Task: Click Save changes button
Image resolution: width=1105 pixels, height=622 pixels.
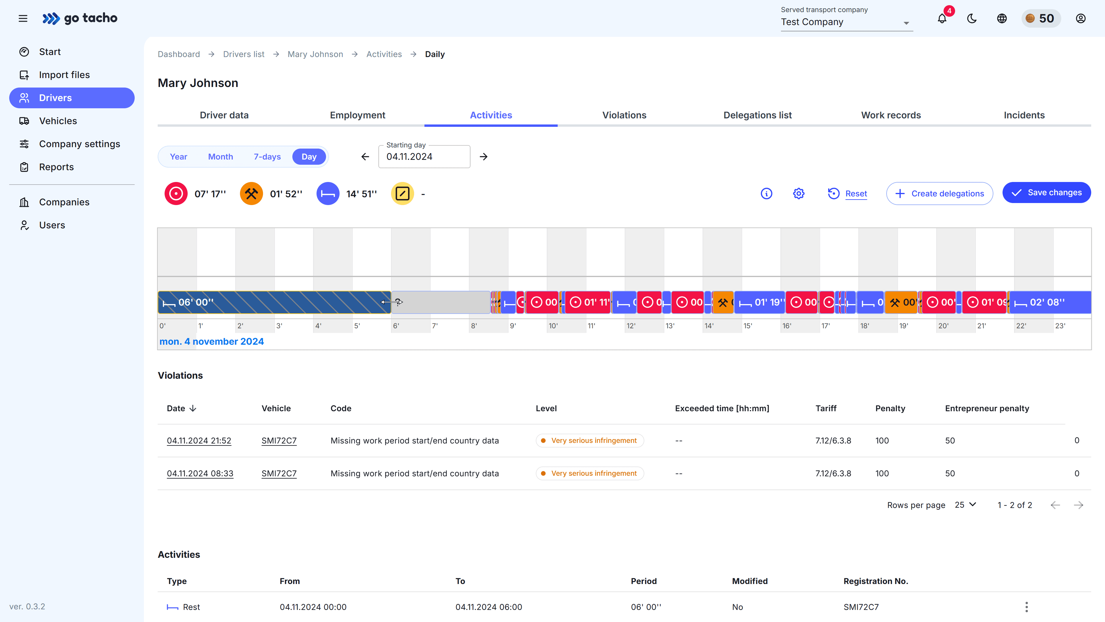Action: (1046, 193)
